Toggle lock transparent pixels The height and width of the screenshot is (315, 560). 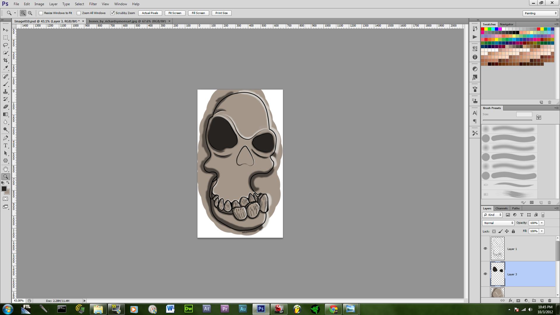point(494,231)
